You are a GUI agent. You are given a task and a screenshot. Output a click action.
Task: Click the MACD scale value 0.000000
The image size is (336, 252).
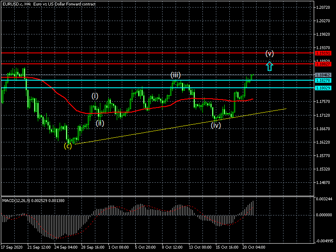324,215
